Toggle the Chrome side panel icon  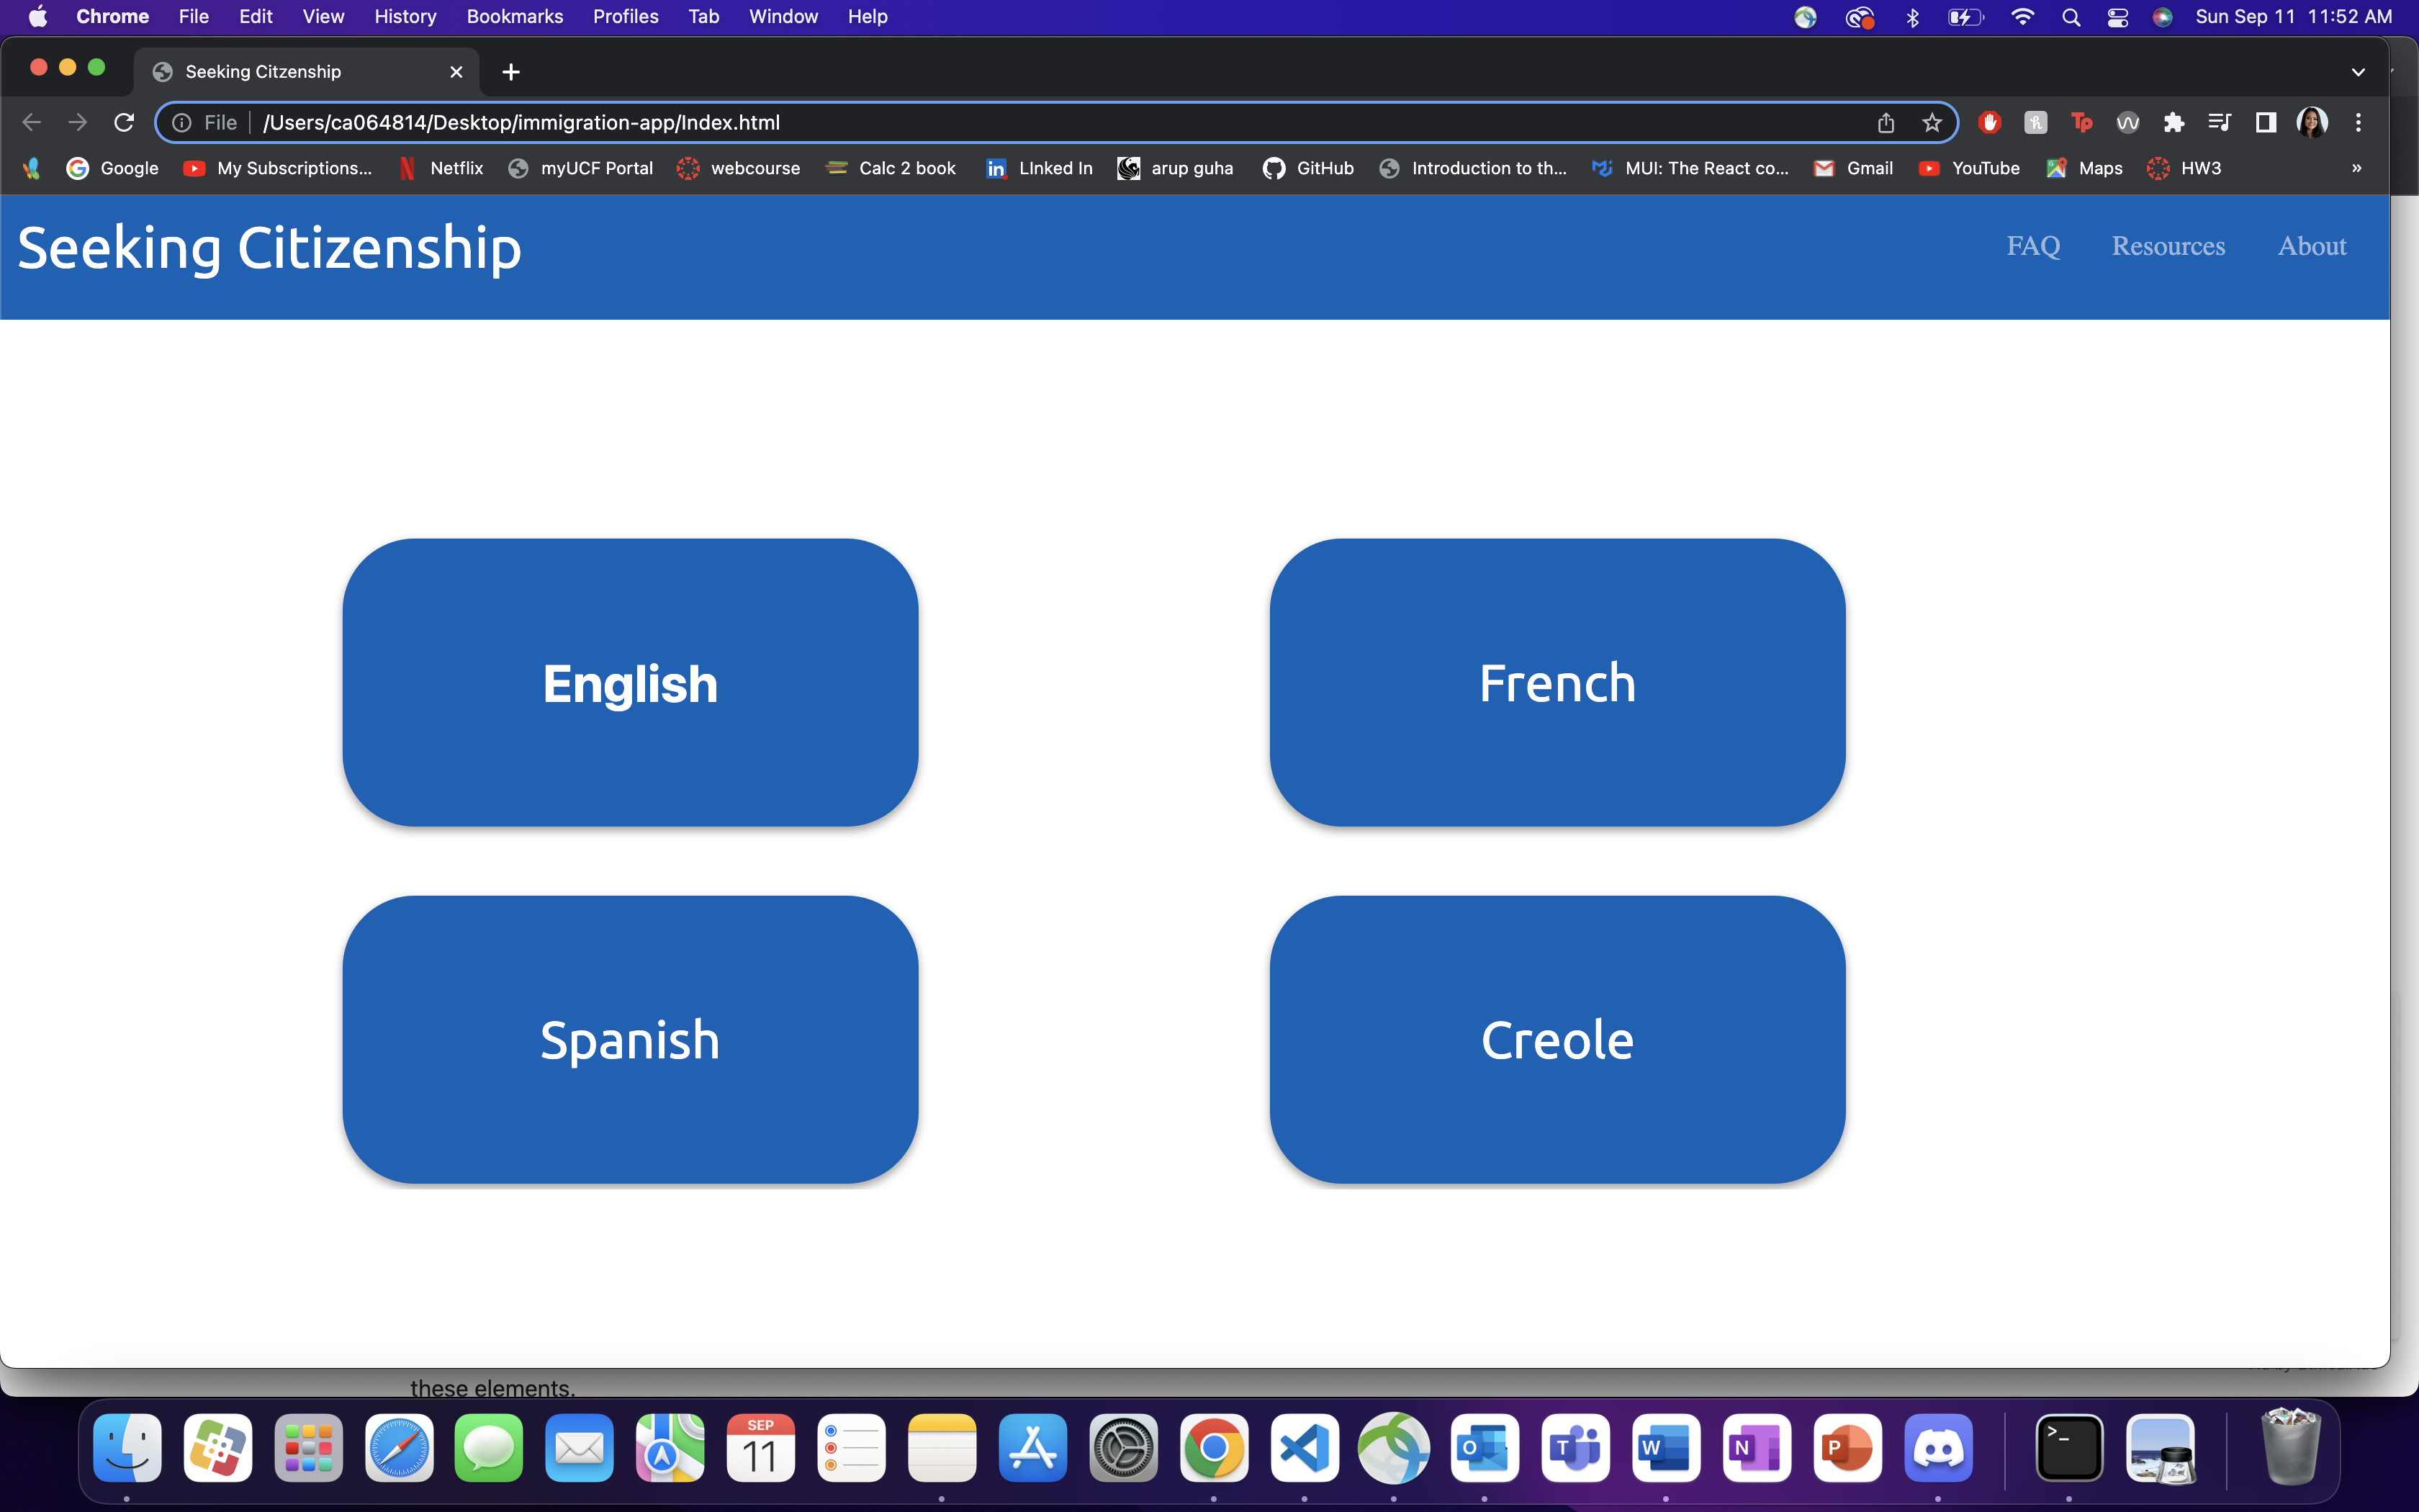[2265, 122]
